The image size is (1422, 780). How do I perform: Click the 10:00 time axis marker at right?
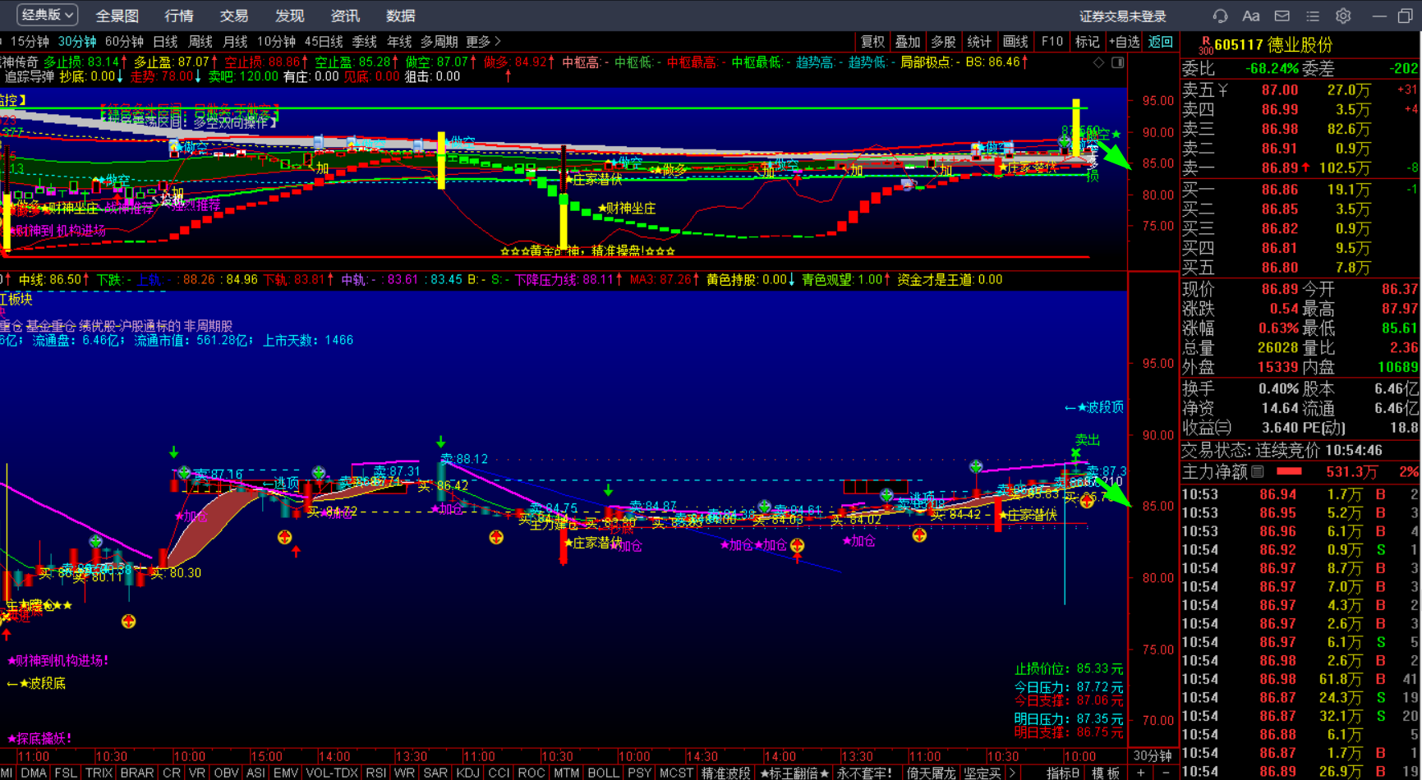pyautogui.click(x=1079, y=755)
